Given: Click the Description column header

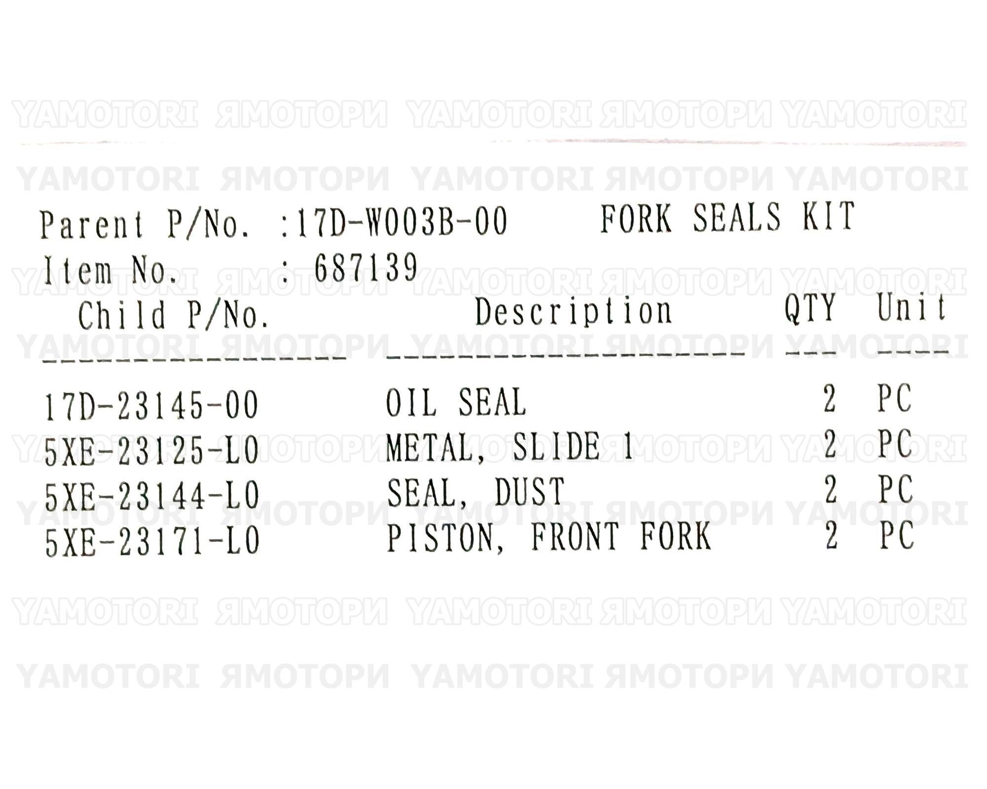Looking at the screenshot, I should [x=573, y=311].
